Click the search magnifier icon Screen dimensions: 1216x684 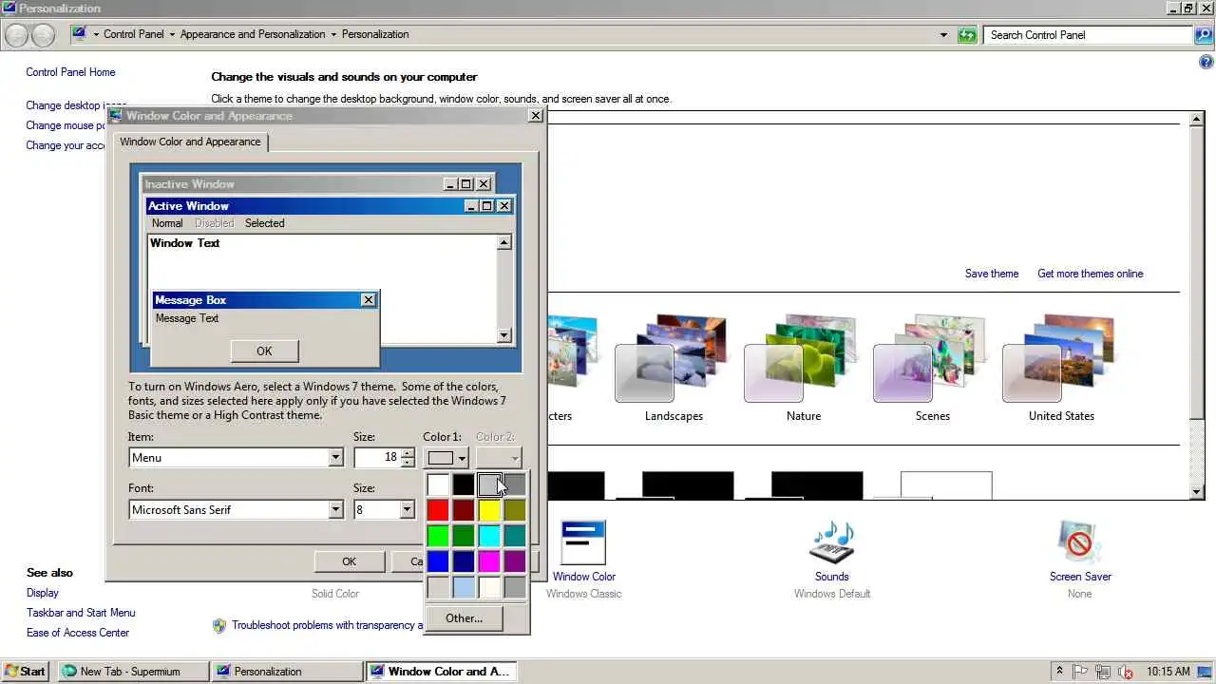1203,35
